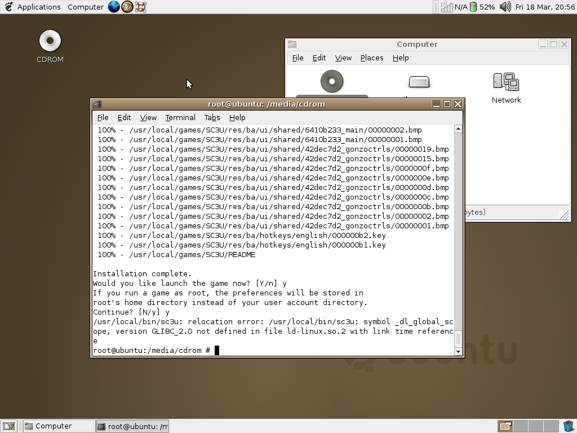The image size is (577, 433).
Task: Expand the Computer menu in top panel
Action: point(86,7)
